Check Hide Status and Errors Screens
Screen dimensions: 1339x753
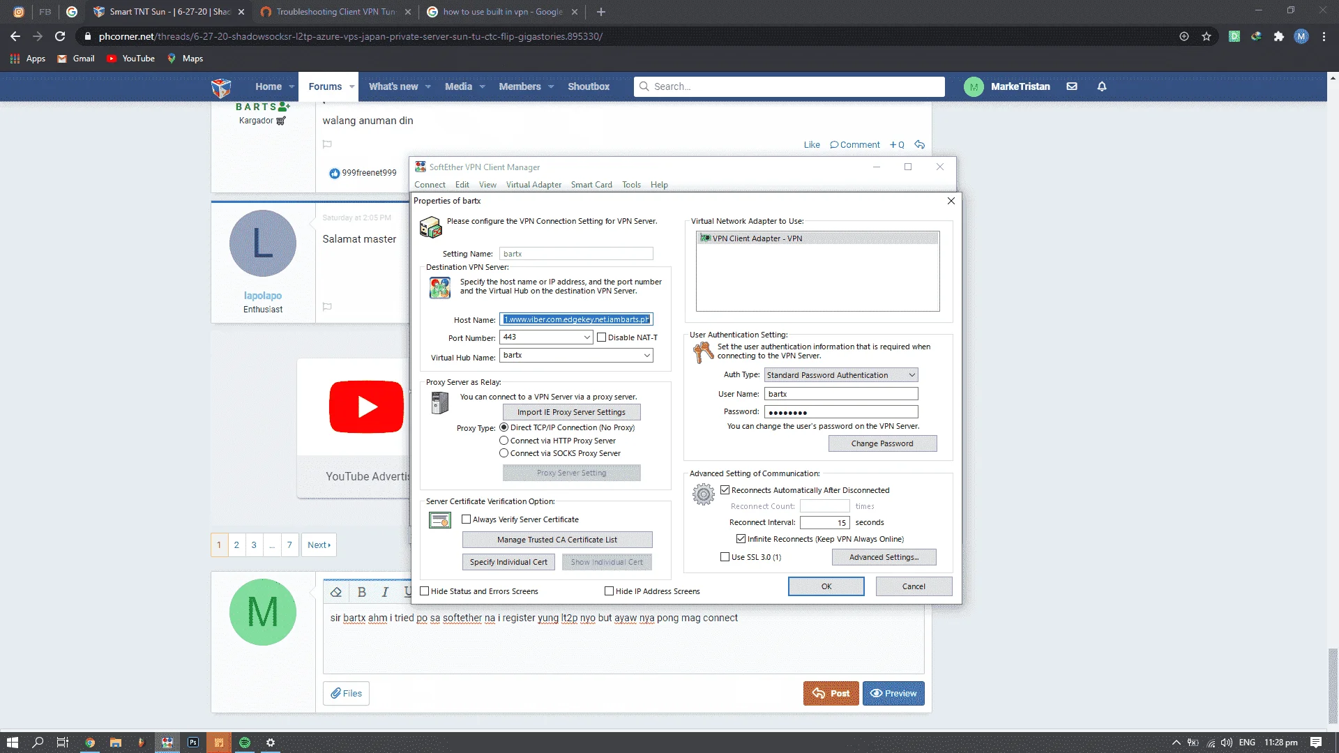pos(425,591)
